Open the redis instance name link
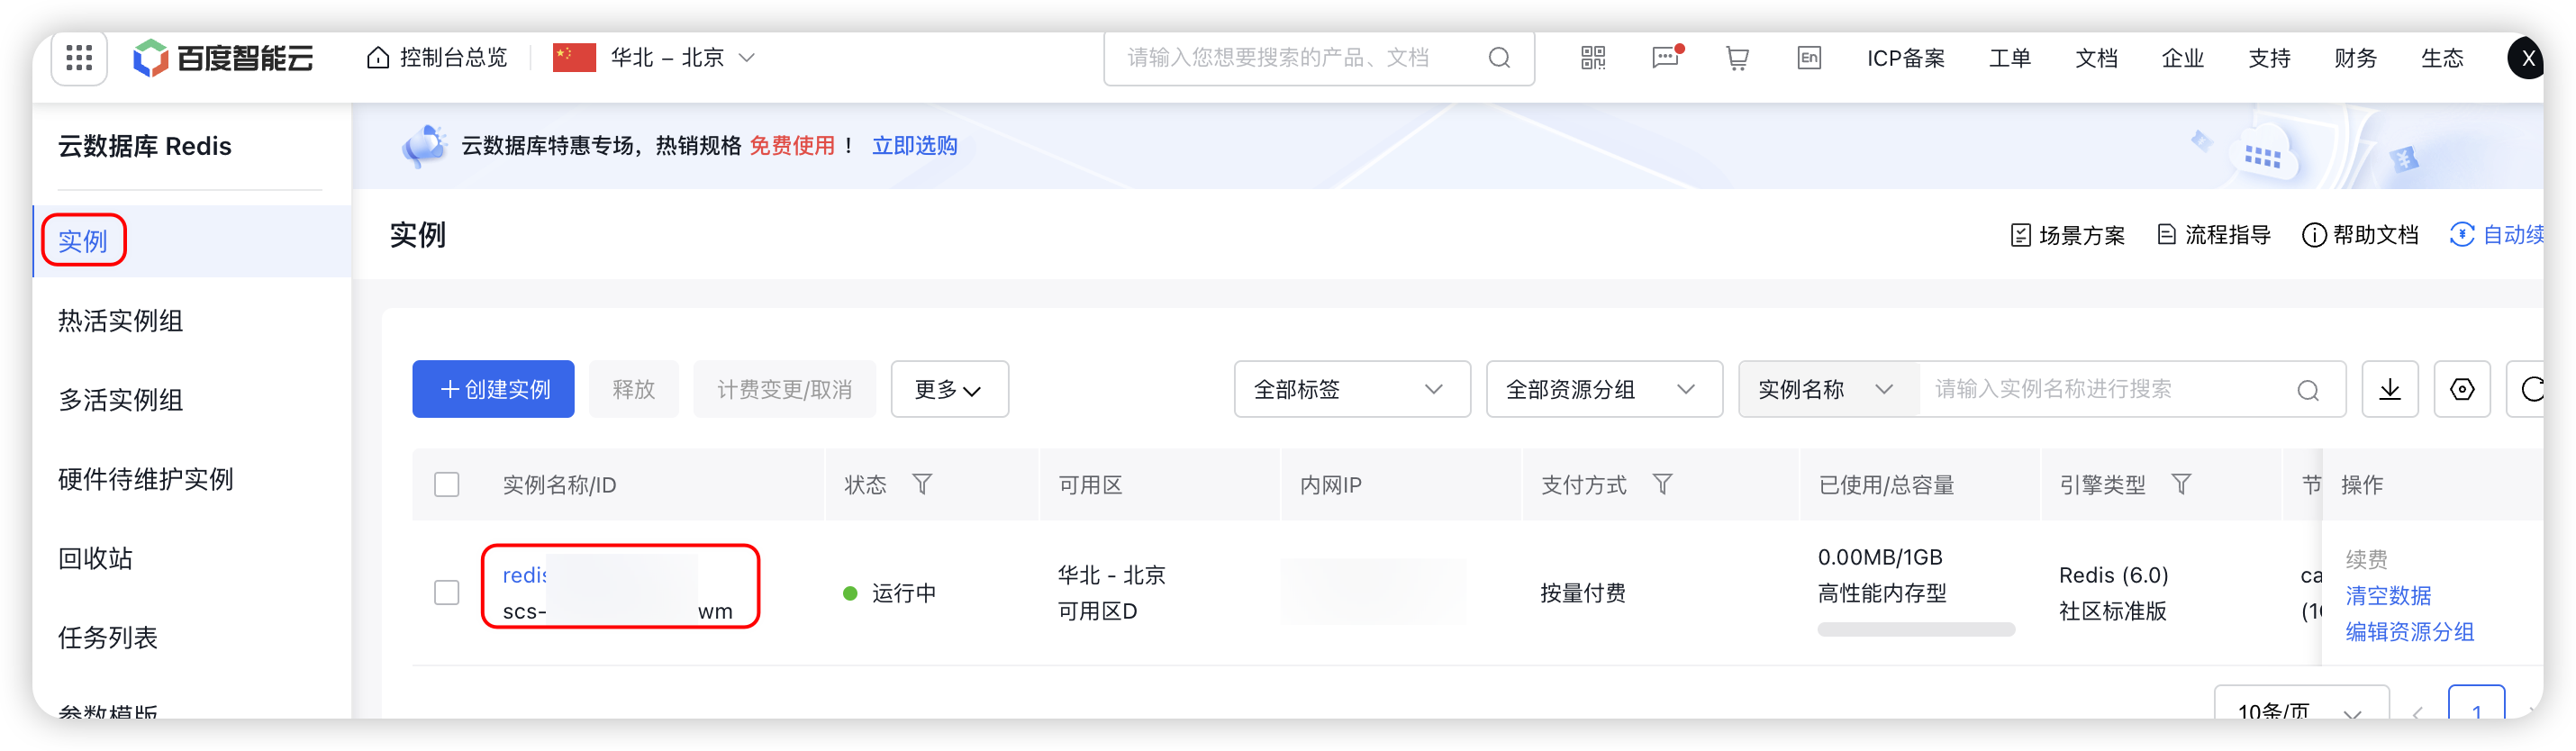 pyautogui.click(x=524, y=575)
